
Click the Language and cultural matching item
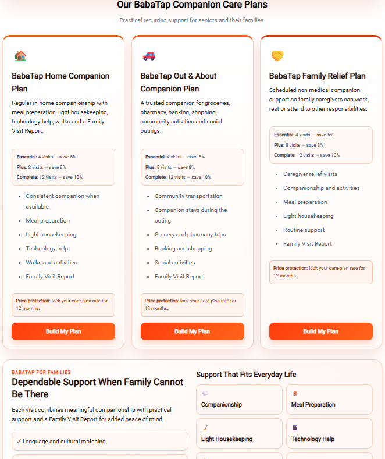click(100, 441)
